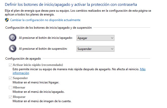Click the sleep button moon icon
The image size is (167, 108).
click(13, 49)
